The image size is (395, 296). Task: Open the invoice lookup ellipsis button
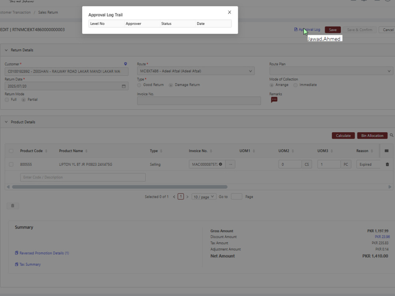pos(230,164)
